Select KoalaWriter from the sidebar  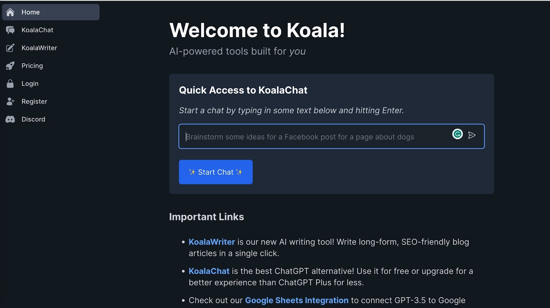39,48
